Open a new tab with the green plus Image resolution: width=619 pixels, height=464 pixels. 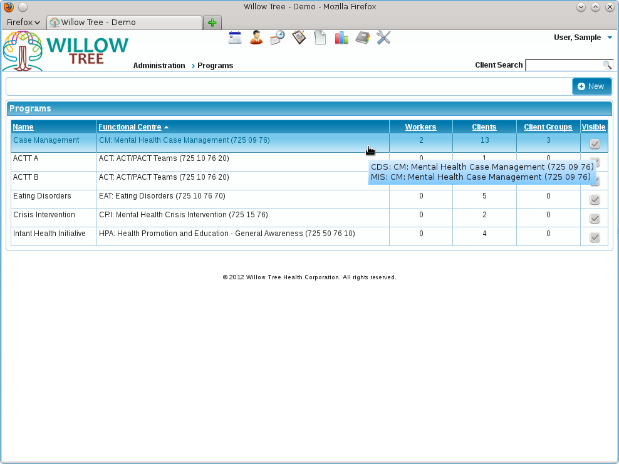[212, 23]
